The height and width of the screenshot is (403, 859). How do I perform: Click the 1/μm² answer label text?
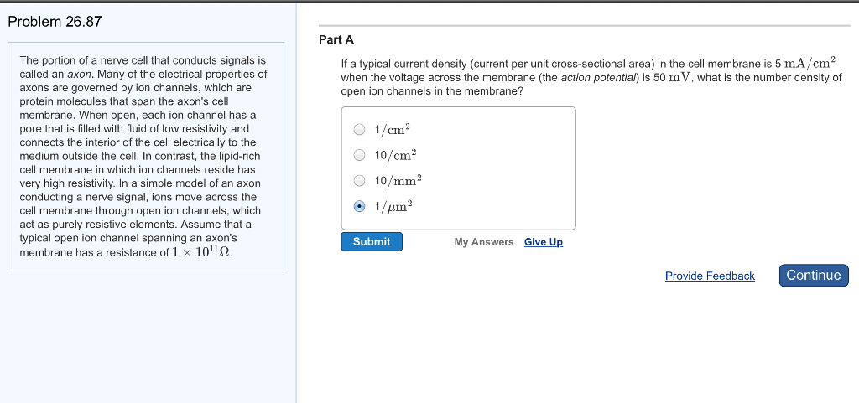393,206
